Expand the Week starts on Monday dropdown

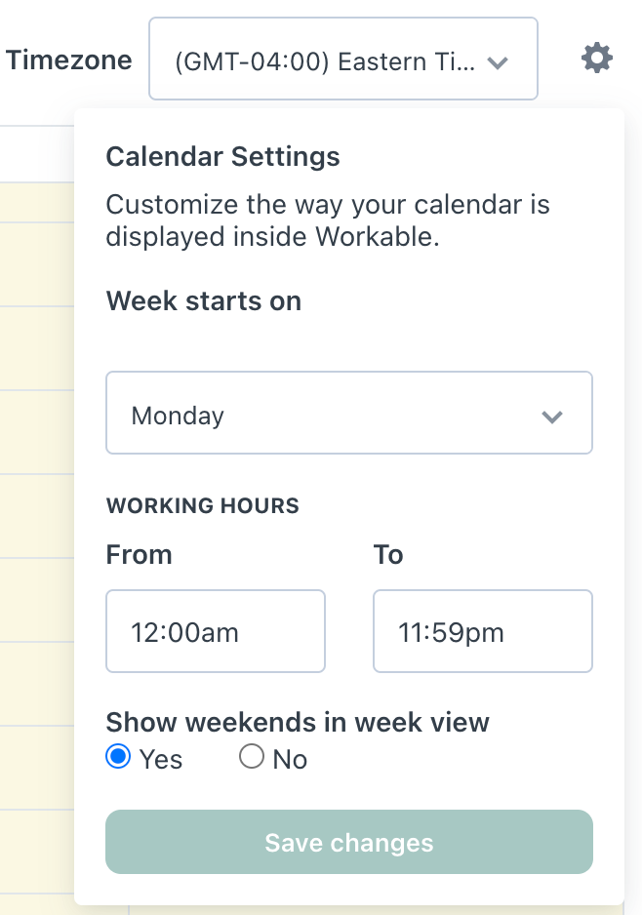point(348,413)
